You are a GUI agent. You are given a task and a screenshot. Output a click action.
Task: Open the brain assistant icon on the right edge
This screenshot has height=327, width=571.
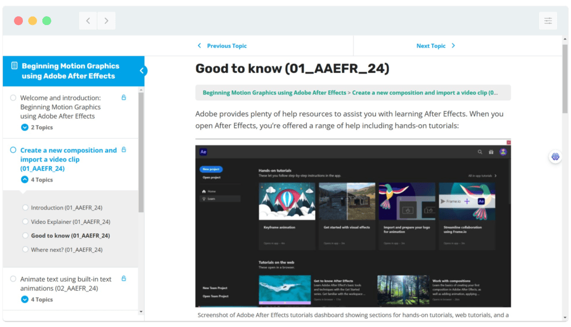(555, 157)
